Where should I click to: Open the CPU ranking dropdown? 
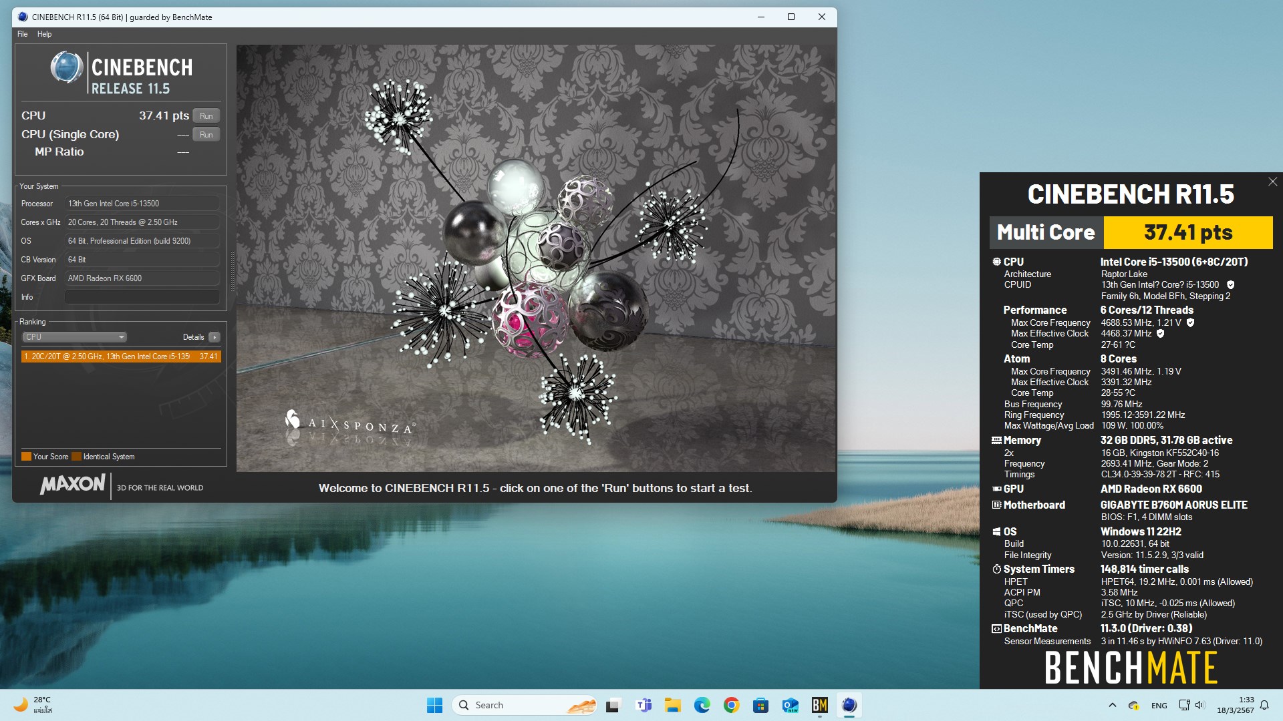point(74,337)
